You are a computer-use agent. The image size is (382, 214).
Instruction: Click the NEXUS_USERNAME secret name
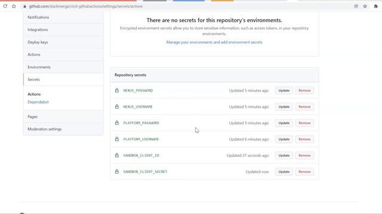pyautogui.click(x=138, y=107)
